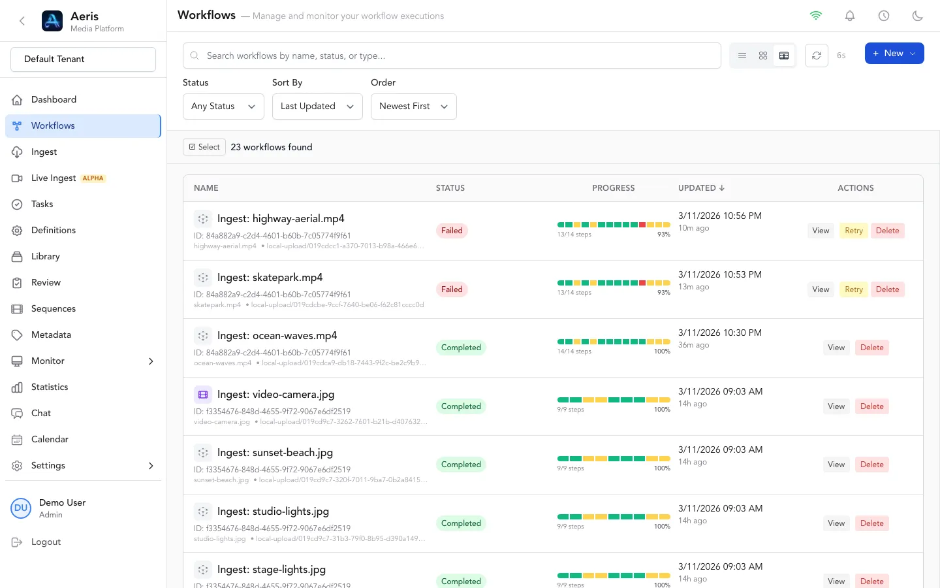Open the Ingest page
The image size is (940, 588).
[83, 152]
